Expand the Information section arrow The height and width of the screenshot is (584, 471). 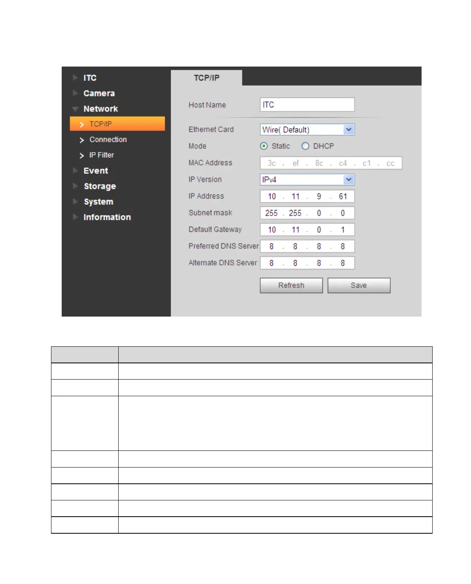coord(75,217)
